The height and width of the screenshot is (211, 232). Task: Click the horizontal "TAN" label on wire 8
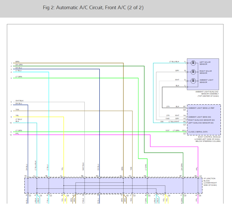[x=17, y=110]
